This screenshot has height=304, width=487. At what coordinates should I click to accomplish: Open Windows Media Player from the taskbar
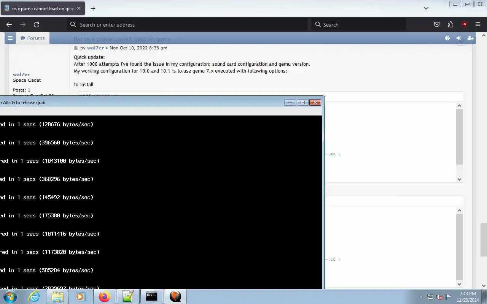[x=81, y=296]
